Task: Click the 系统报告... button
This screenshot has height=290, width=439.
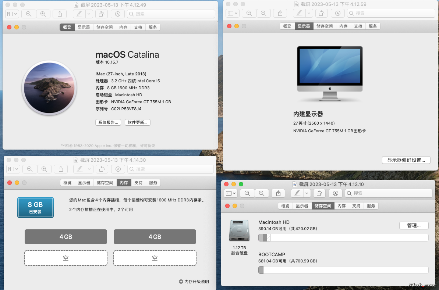Action: pyautogui.click(x=108, y=122)
